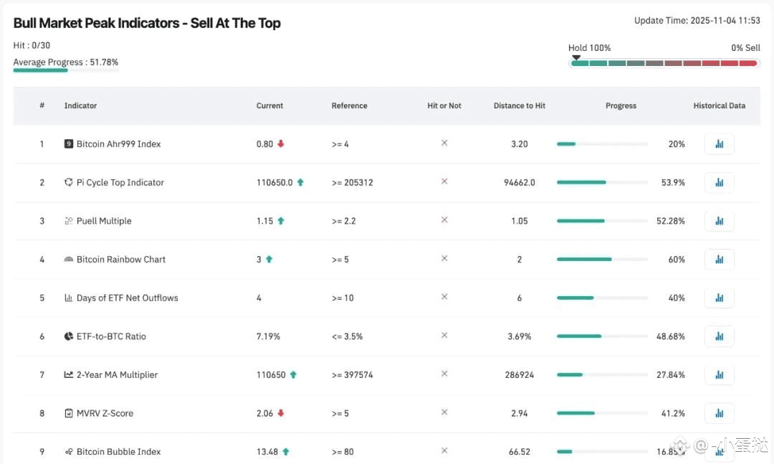Click the Progress column header
The height and width of the screenshot is (464, 774).
[621, 105]
